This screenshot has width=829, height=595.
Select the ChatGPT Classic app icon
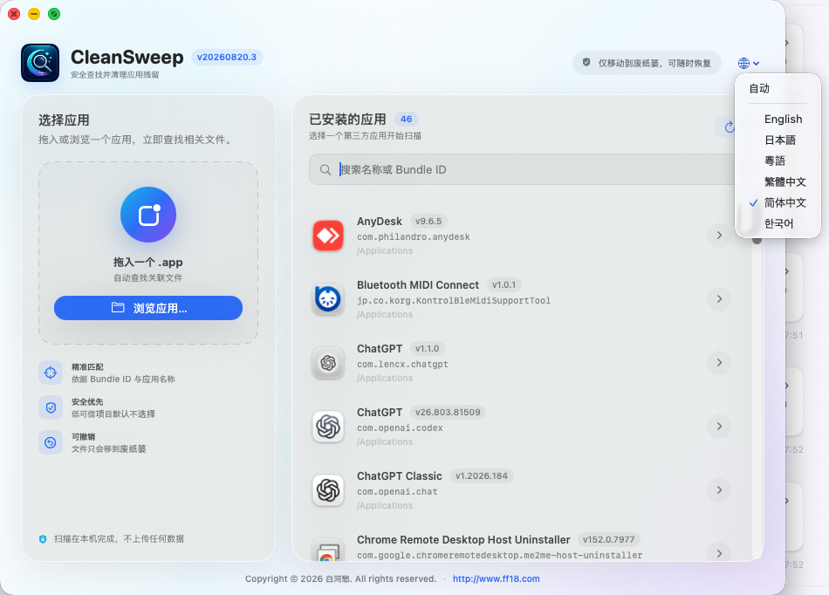coord(328,490)
